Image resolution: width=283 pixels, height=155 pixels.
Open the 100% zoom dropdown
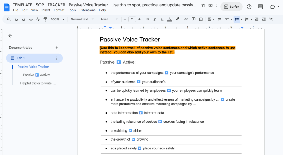coord(57,19)
